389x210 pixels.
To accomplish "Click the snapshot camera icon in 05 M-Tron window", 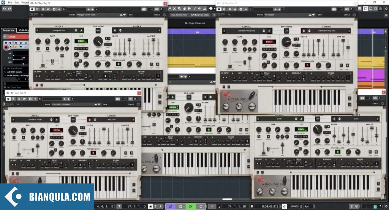I will (144, 9).
